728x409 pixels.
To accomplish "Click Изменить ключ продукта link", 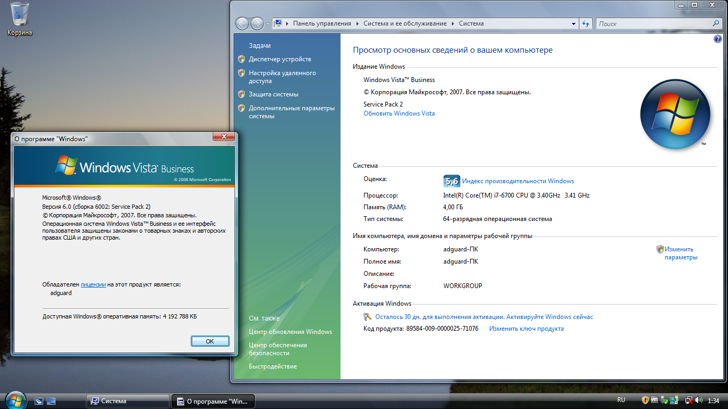I will coord(527,329).
